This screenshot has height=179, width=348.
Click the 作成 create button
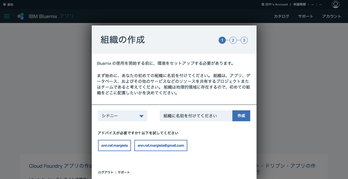(241, 116)
